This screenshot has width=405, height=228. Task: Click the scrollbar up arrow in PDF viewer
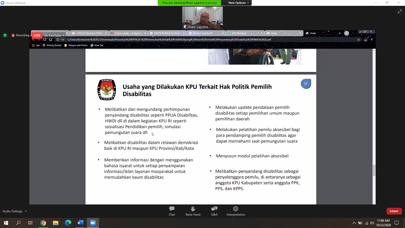(x=374, y=50)
